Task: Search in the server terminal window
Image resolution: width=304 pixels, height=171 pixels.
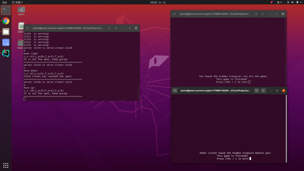Action: point(109,28)
